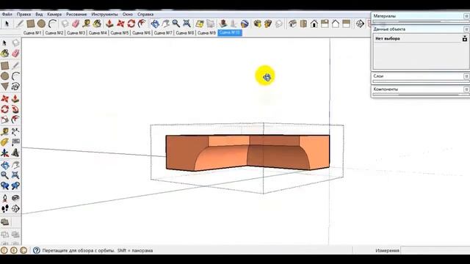Open Google Earth preview globe icon
Screen dimensions: 470x264
245,23
